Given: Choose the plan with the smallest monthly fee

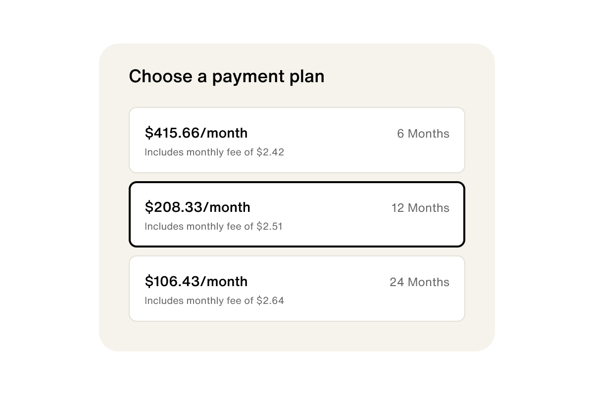Looking at the screenshot, I should pyautogui.click(x=297, y=140).
